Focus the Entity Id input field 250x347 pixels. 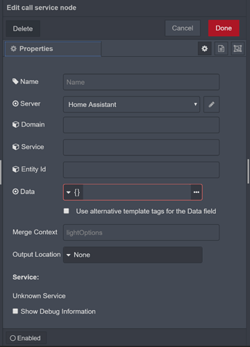coord(141,170)
